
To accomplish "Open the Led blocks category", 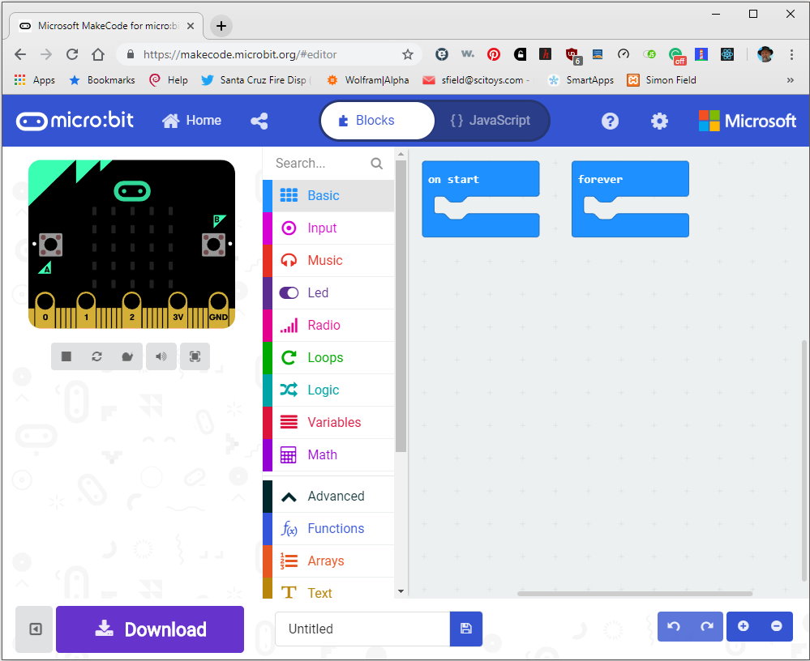I will 328,292.
